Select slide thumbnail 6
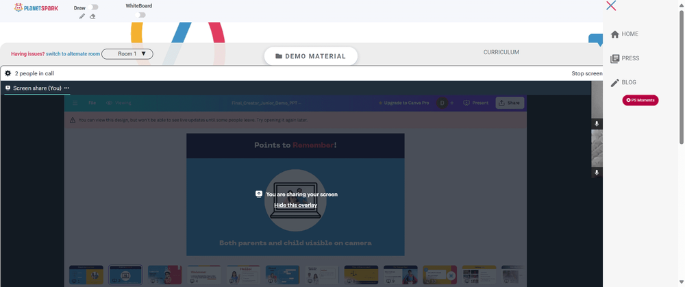 point(283,275)
